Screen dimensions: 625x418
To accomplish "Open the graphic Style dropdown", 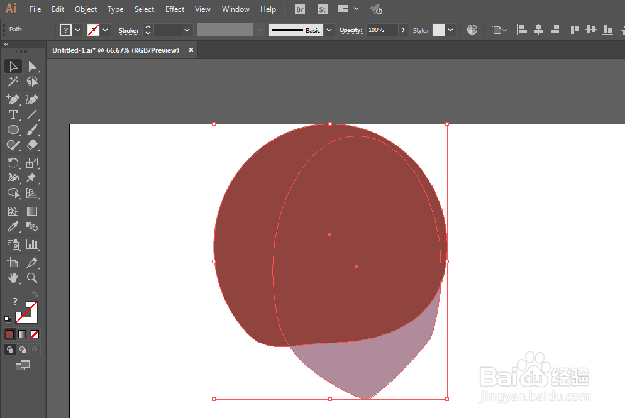I will [450, 30].
